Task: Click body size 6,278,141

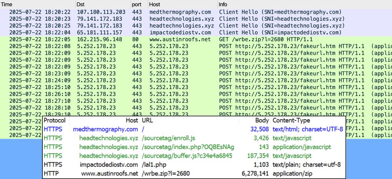Action: [x=256, y=174]
